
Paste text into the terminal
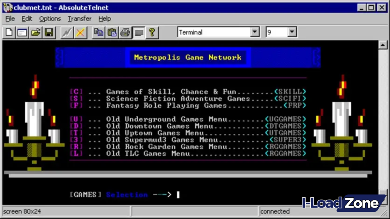coord(112,32)
